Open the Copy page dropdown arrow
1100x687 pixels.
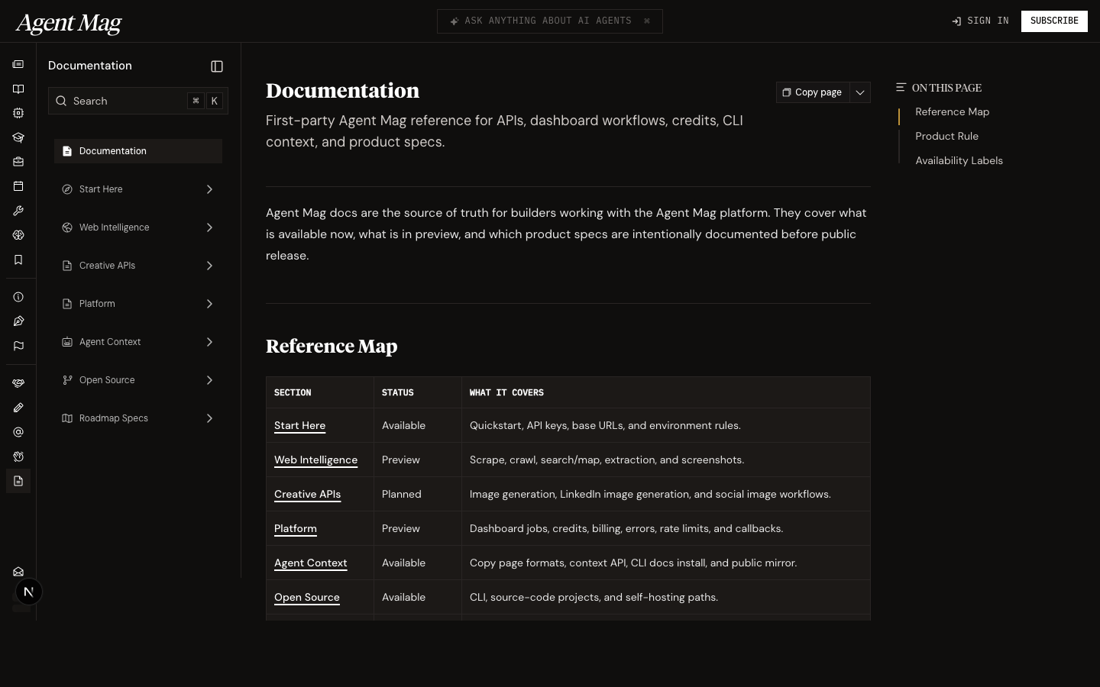click(860, 92)
